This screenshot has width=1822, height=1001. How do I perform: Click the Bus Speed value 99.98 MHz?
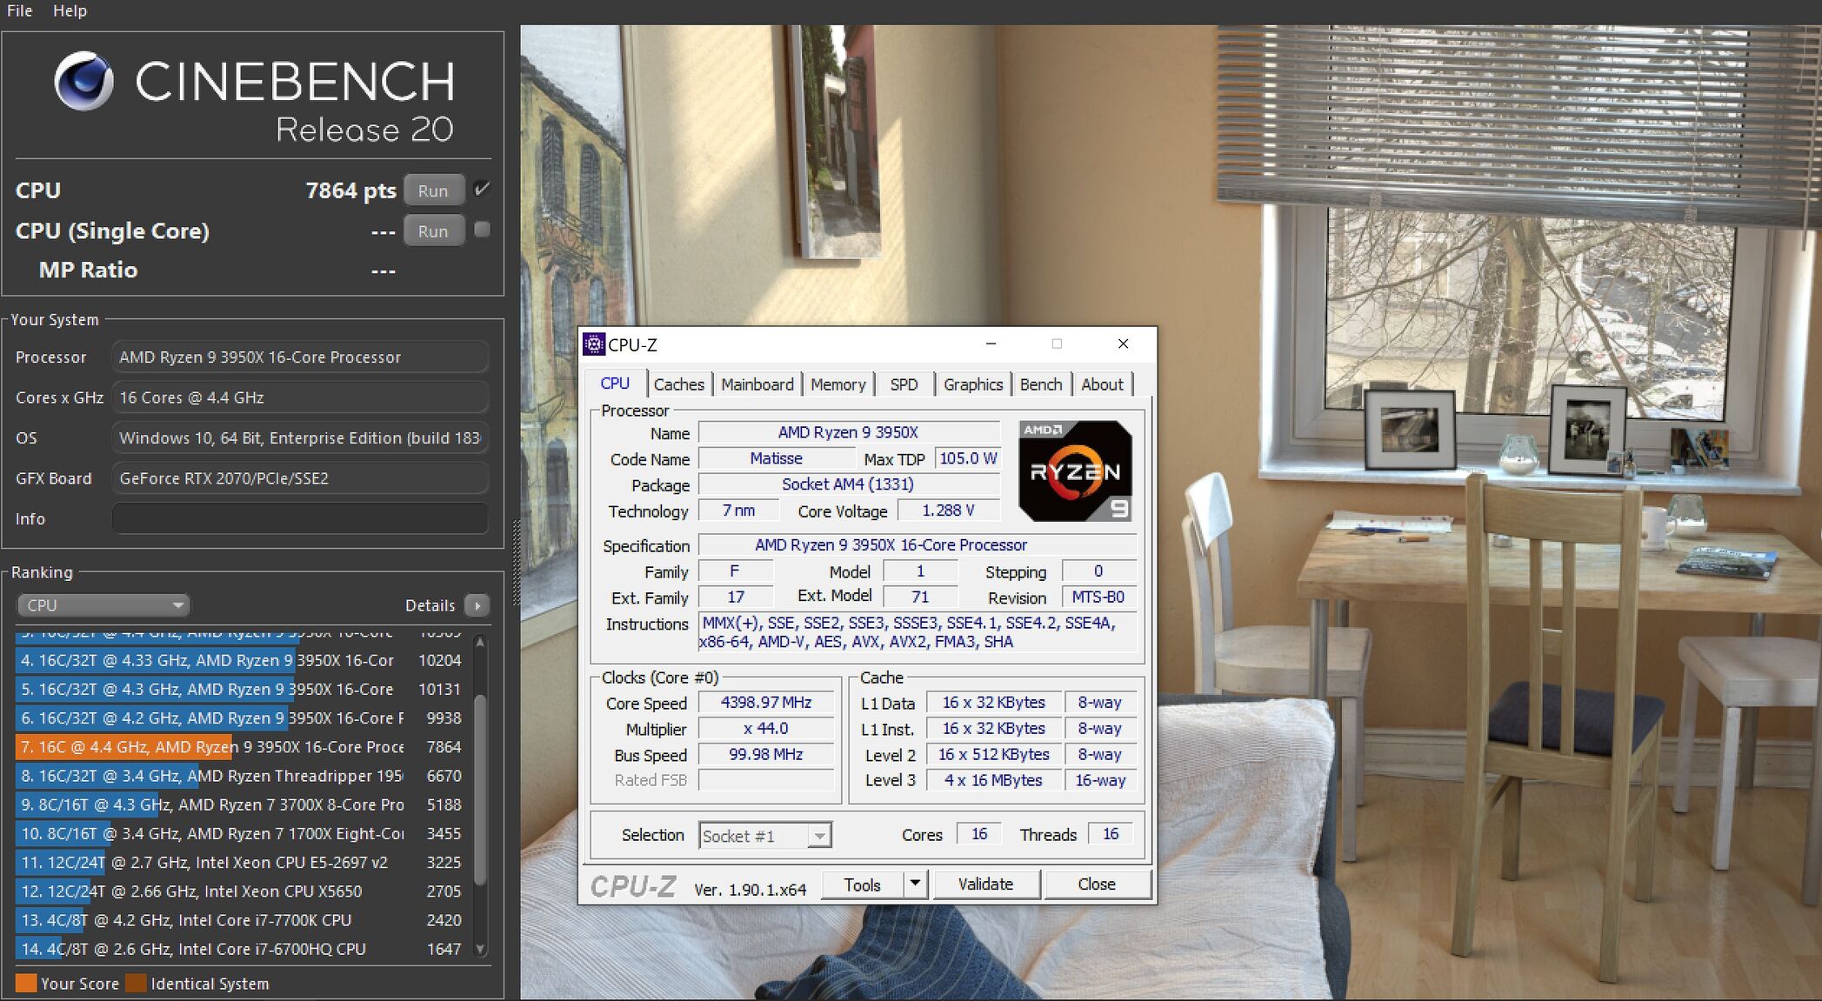pos(766,755)
